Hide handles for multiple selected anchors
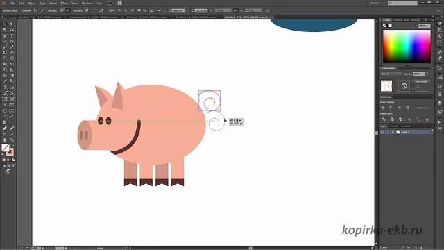 tap(67, 11)
